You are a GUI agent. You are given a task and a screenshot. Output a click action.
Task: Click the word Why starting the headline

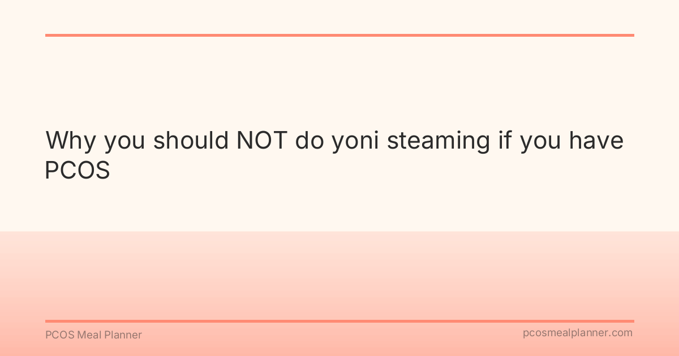71,140
